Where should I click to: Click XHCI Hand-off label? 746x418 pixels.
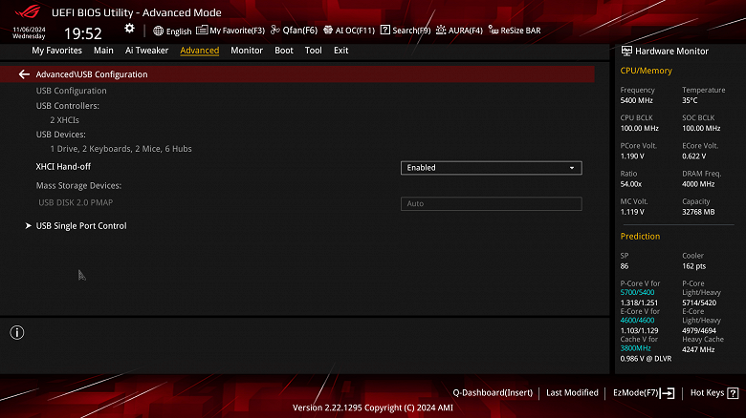click(x=63, y=167)
